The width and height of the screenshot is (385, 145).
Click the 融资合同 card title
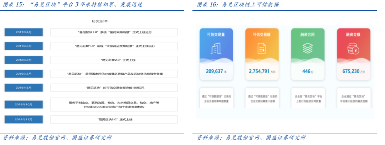(x=307, y=35)
